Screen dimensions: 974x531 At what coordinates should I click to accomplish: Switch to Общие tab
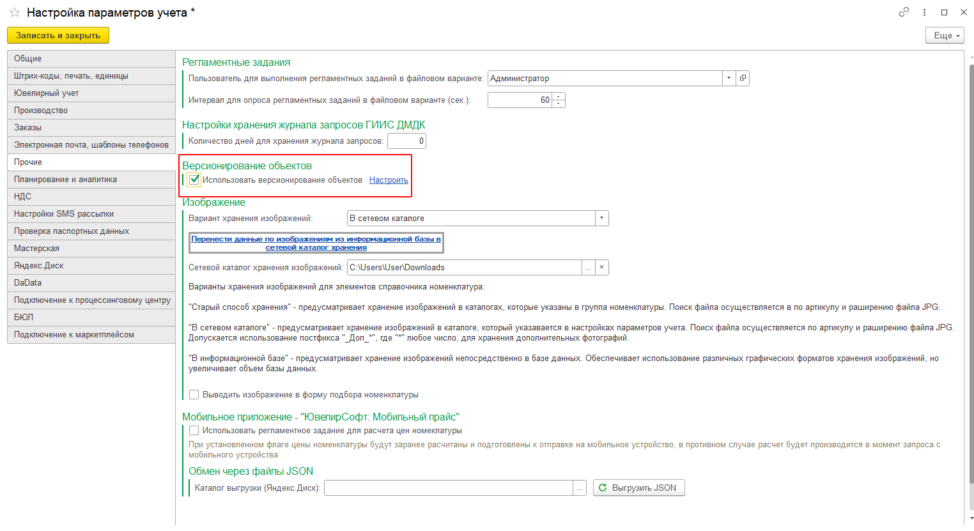tap(91, 59)
